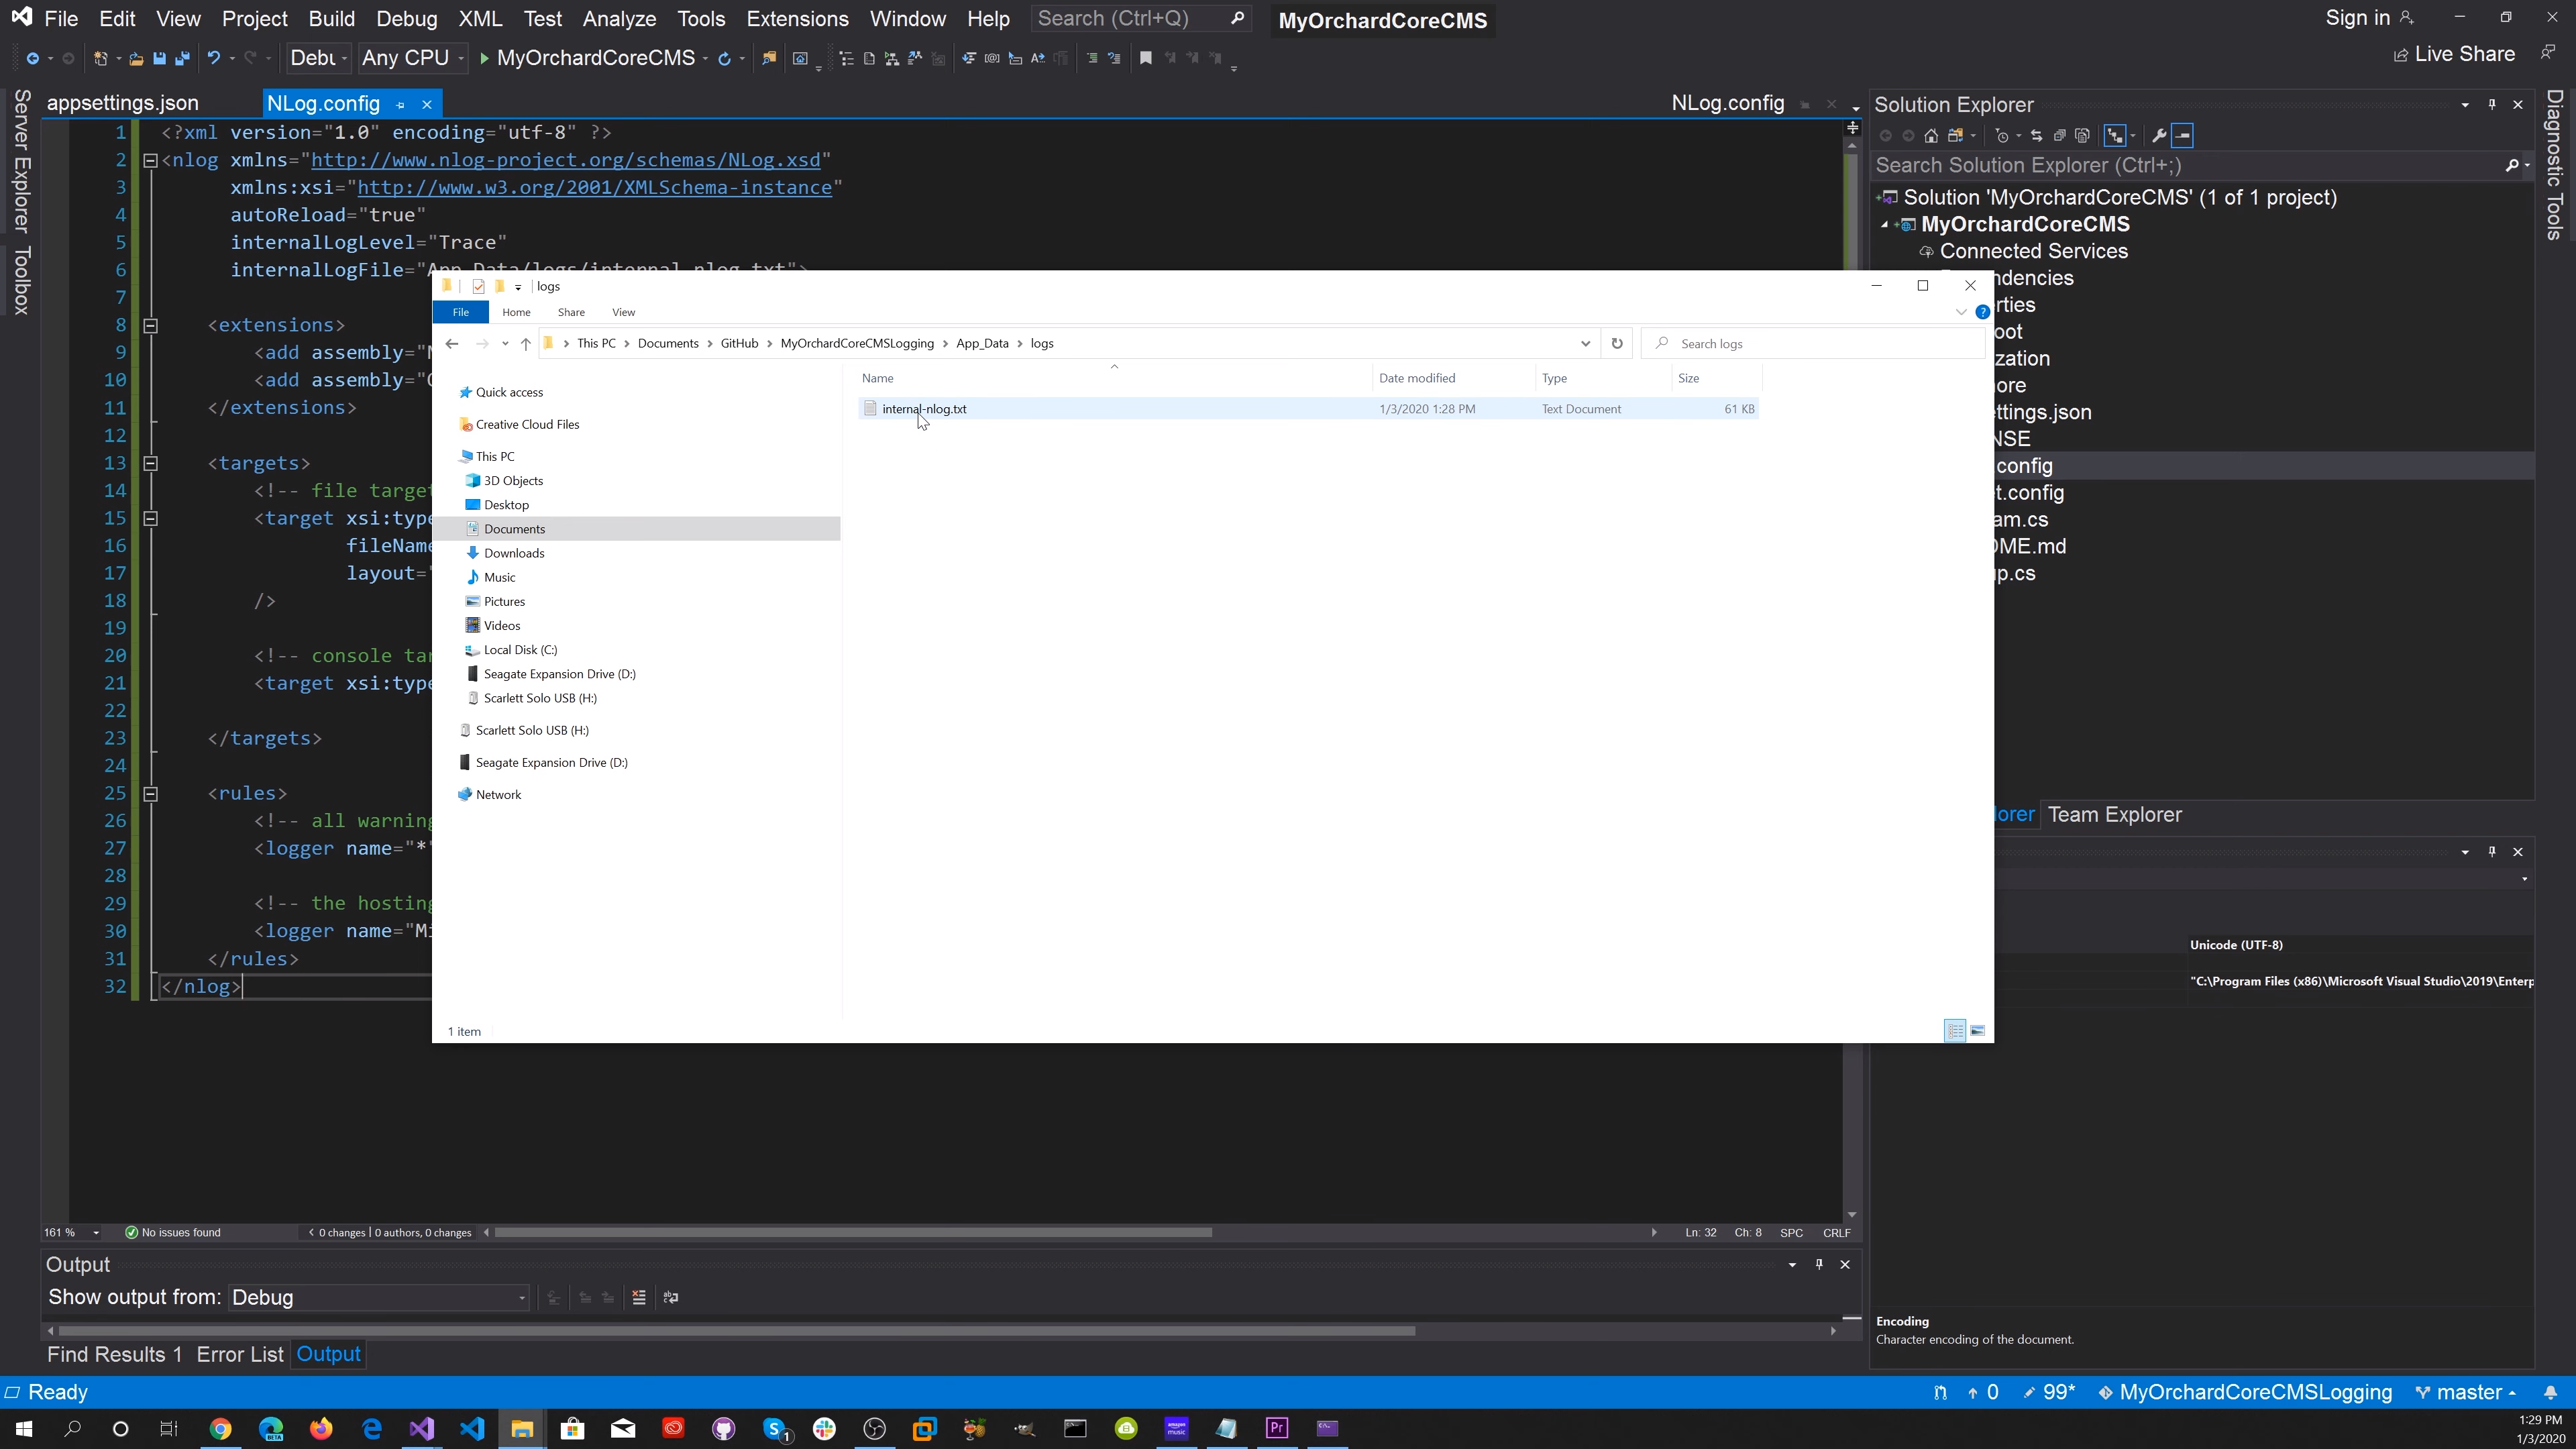Click the Home icon in Solution Explorer toolbar

[1931, 136]
